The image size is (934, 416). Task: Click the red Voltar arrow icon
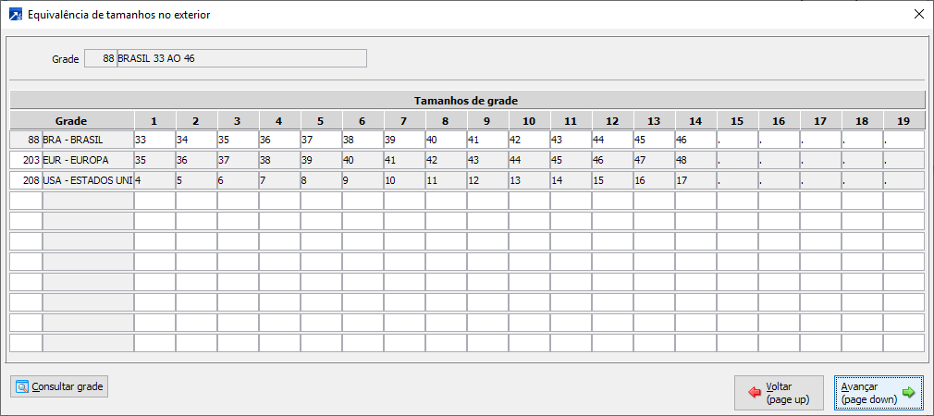[756, 392]
